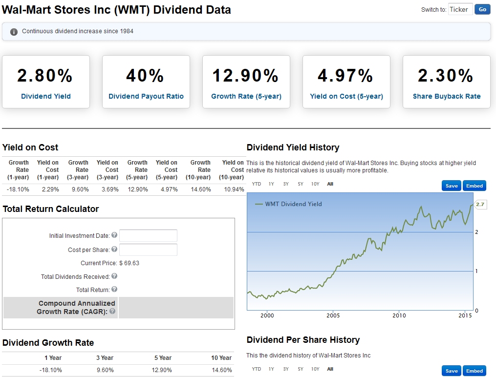
Task: Focus the Initial Investment Date field
Action: pyautogui.click(x=148, y=235)
